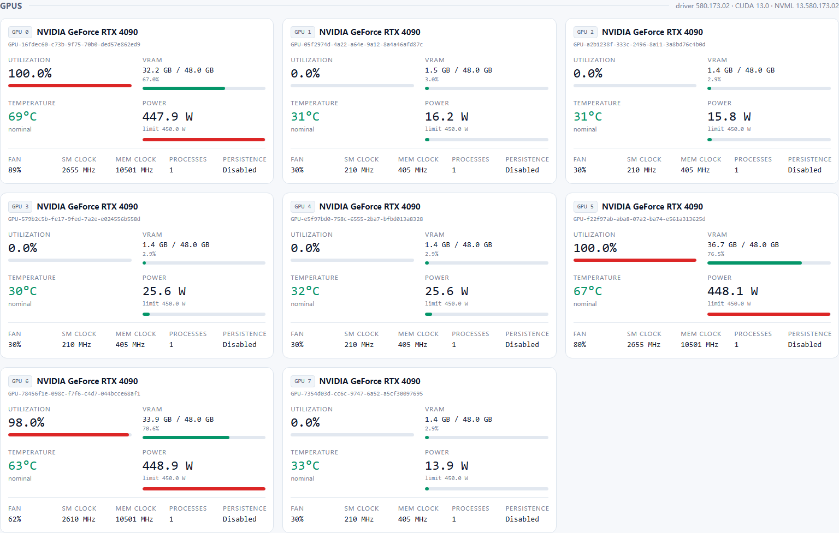The width and height of the screenshot is (839, 533).
Task: Click the 69°C temperature reading
Action: point(23,117)
